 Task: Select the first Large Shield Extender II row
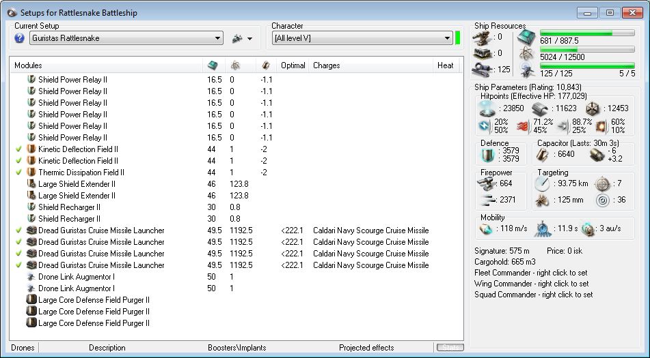[77, 184]
